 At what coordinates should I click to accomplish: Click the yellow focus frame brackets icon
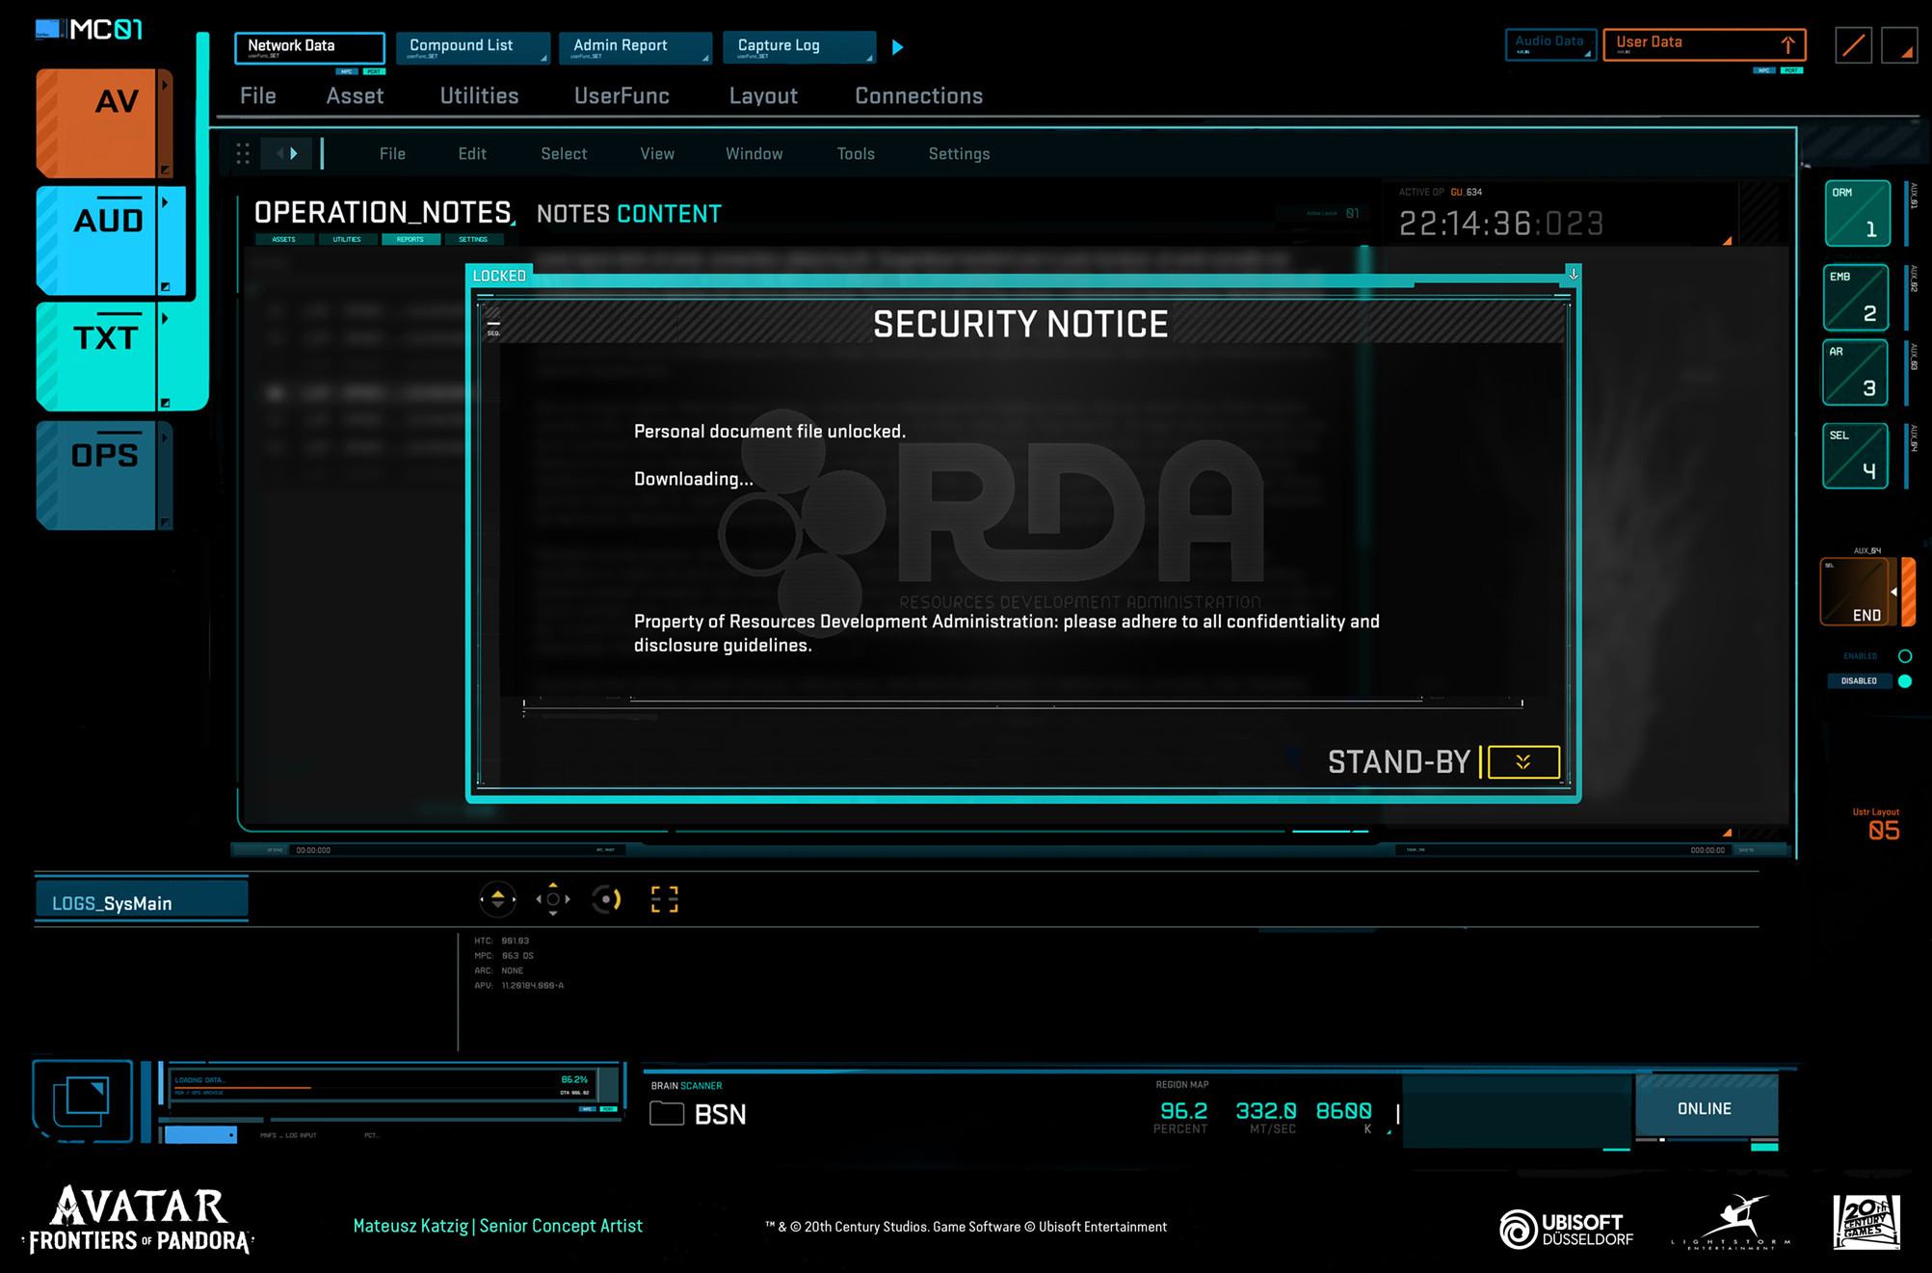click(664, 899)
